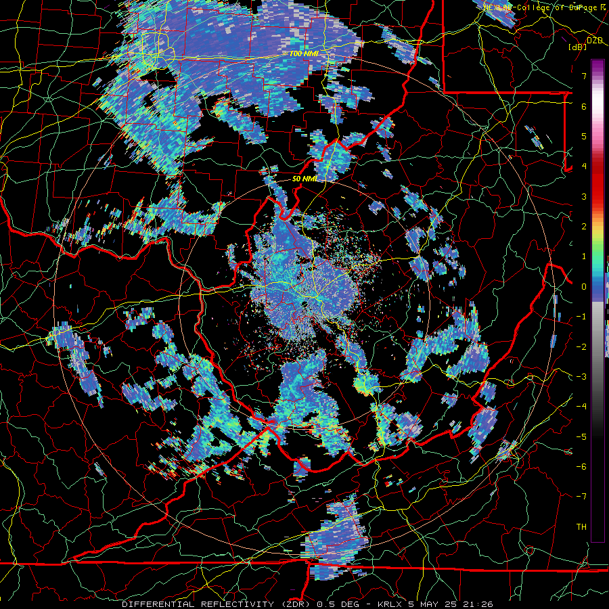Click the 6 value on the scale
609x609 pixels.
pyautogui.click(x=584, y=106)
